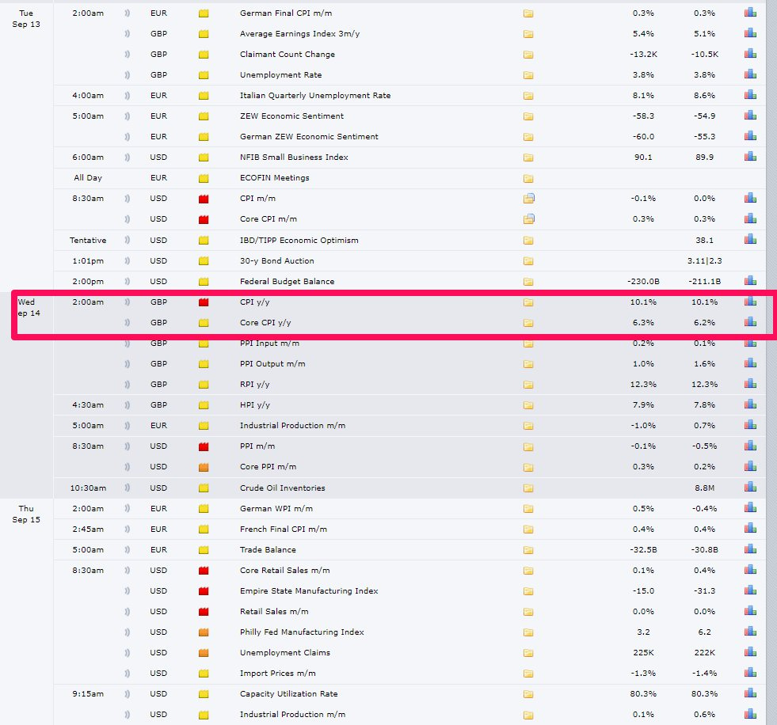The width and height of the screenshot is (777, 725).
Task: Show the chart icon for RPI y/y
Action: (750, 384)
